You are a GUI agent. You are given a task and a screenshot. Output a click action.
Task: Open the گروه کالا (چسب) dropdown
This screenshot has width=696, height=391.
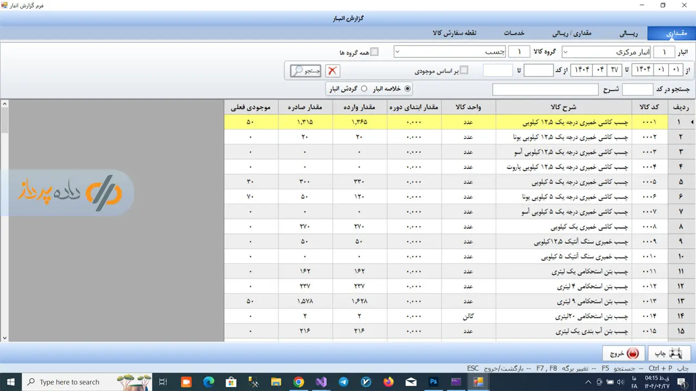coord(397,52)
